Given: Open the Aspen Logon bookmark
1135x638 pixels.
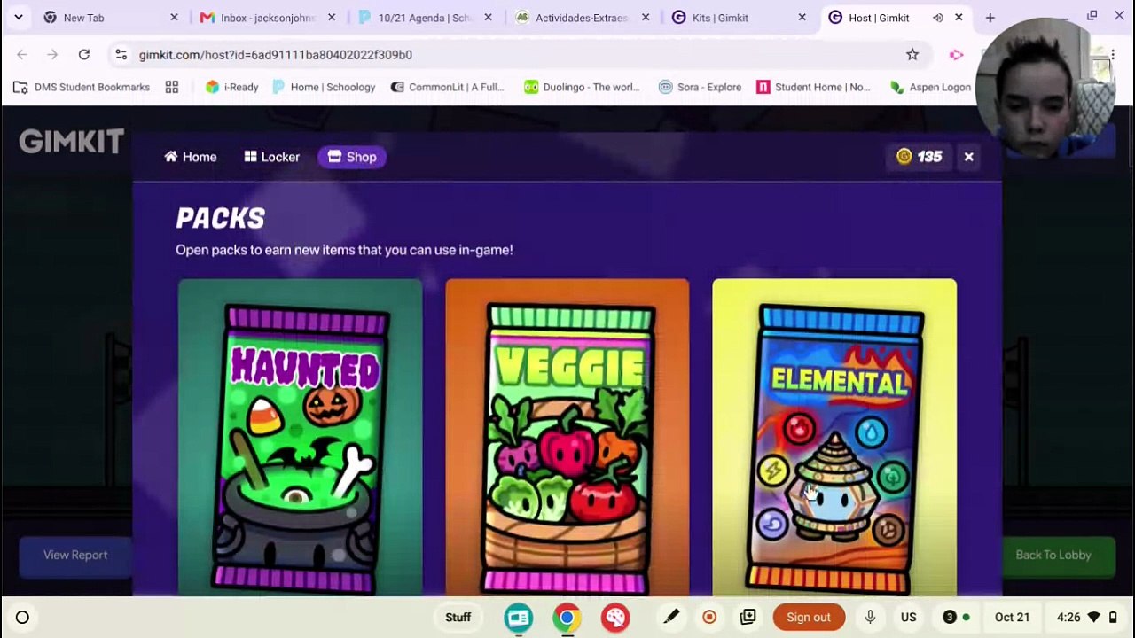Looking at the screenshot, I should [x=930, y=87].
